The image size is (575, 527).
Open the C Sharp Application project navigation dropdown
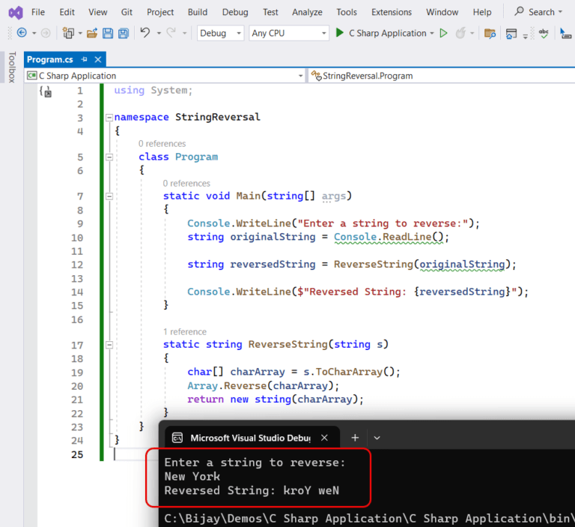coord(165,76)
